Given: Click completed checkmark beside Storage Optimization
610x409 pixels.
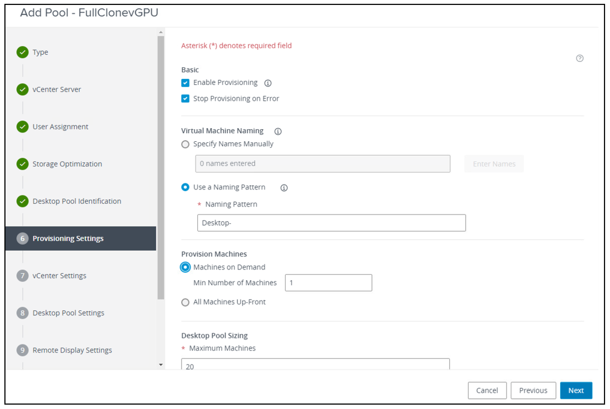Looking at the screenshot, I should pyautogui.click(x=22, y=164).
